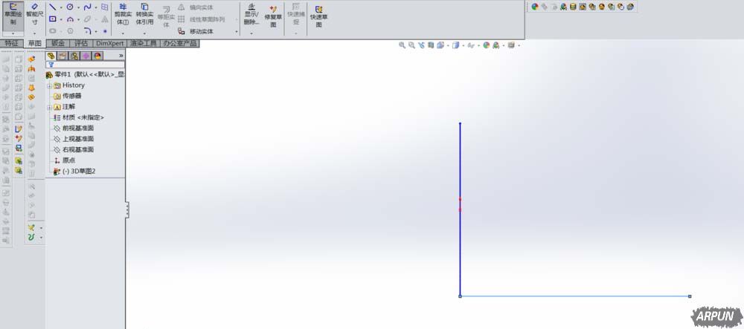Switch to the 钣金 sheet metal tab
Viewport: 744px width, 329px height.
click(58, 44)
